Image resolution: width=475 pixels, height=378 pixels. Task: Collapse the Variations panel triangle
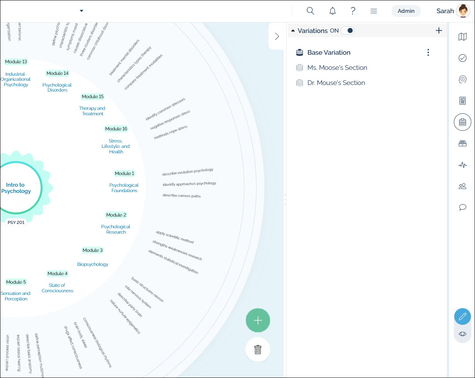[293, 31]
